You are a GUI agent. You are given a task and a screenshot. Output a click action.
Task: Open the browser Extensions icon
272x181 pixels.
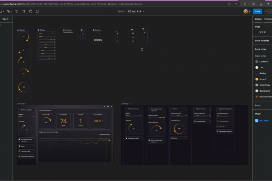(x=245, y=4)
